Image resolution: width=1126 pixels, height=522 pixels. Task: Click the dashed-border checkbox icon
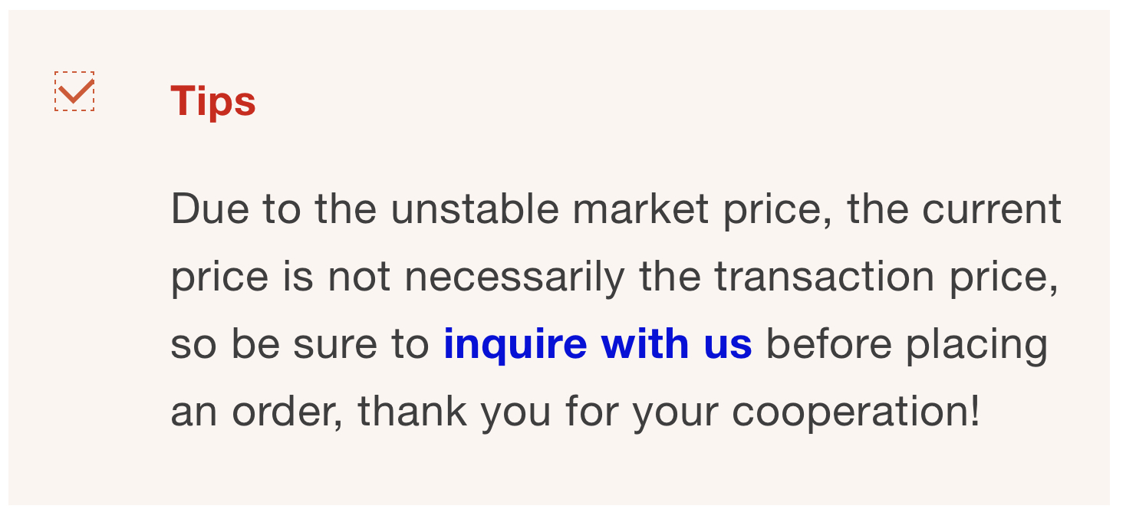(x=74, y=91)
